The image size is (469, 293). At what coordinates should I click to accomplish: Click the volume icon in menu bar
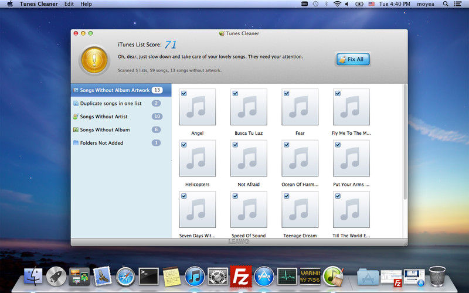(x=346, y=4)
